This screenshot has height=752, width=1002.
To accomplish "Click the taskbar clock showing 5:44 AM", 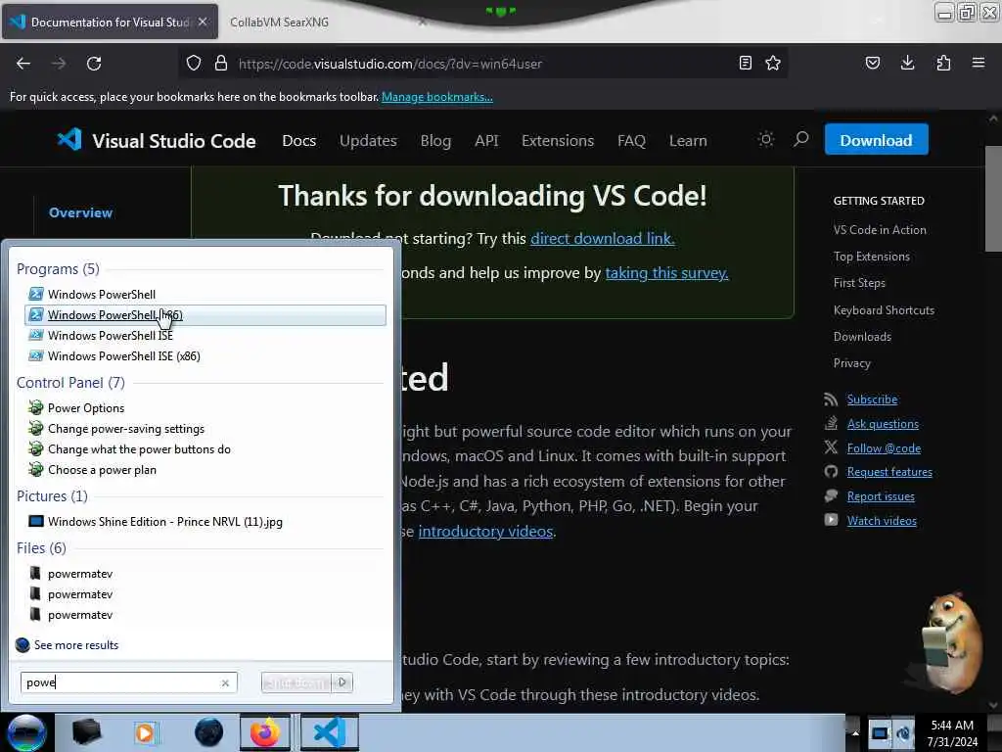I will (952, 732).
